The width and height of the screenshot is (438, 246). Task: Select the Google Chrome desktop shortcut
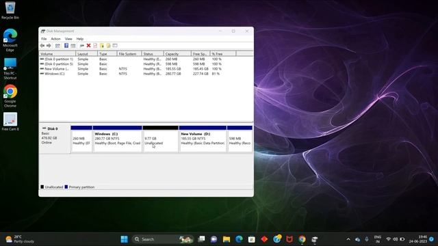(10, 96)
